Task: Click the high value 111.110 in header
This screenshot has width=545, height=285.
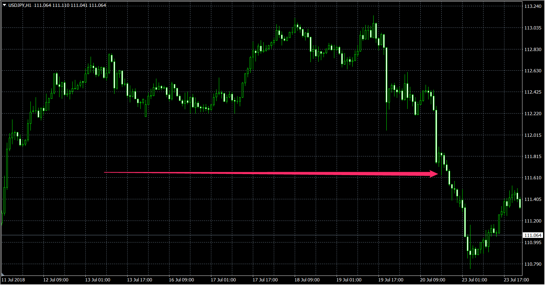Action: point(61,5)
